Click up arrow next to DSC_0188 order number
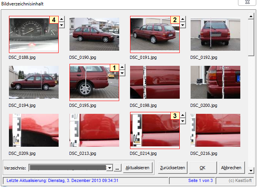257x187 pixels. [62, 19]
